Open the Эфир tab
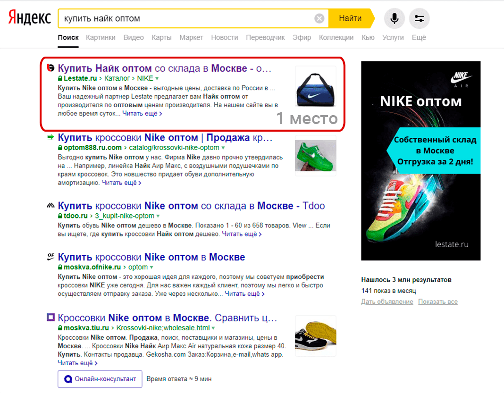504x393 pixels. point(302,38)
